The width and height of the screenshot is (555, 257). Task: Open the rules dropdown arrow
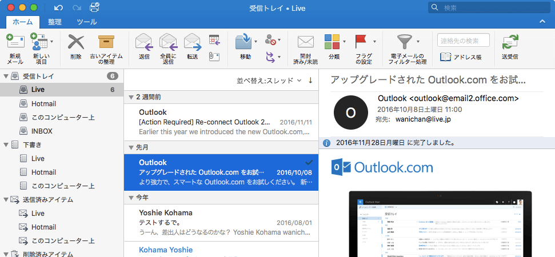(280, 57)
